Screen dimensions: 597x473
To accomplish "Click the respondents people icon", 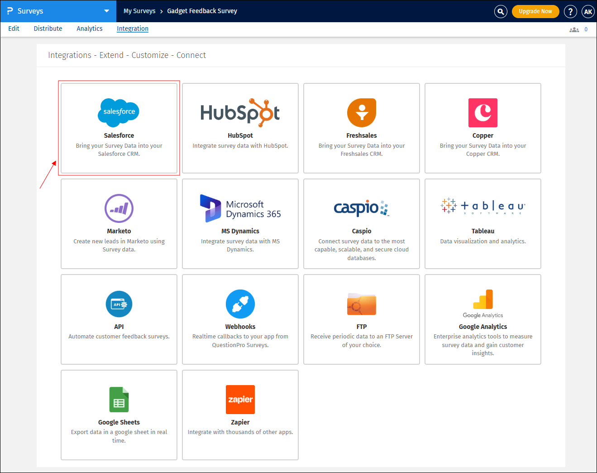I will point(574,29).
